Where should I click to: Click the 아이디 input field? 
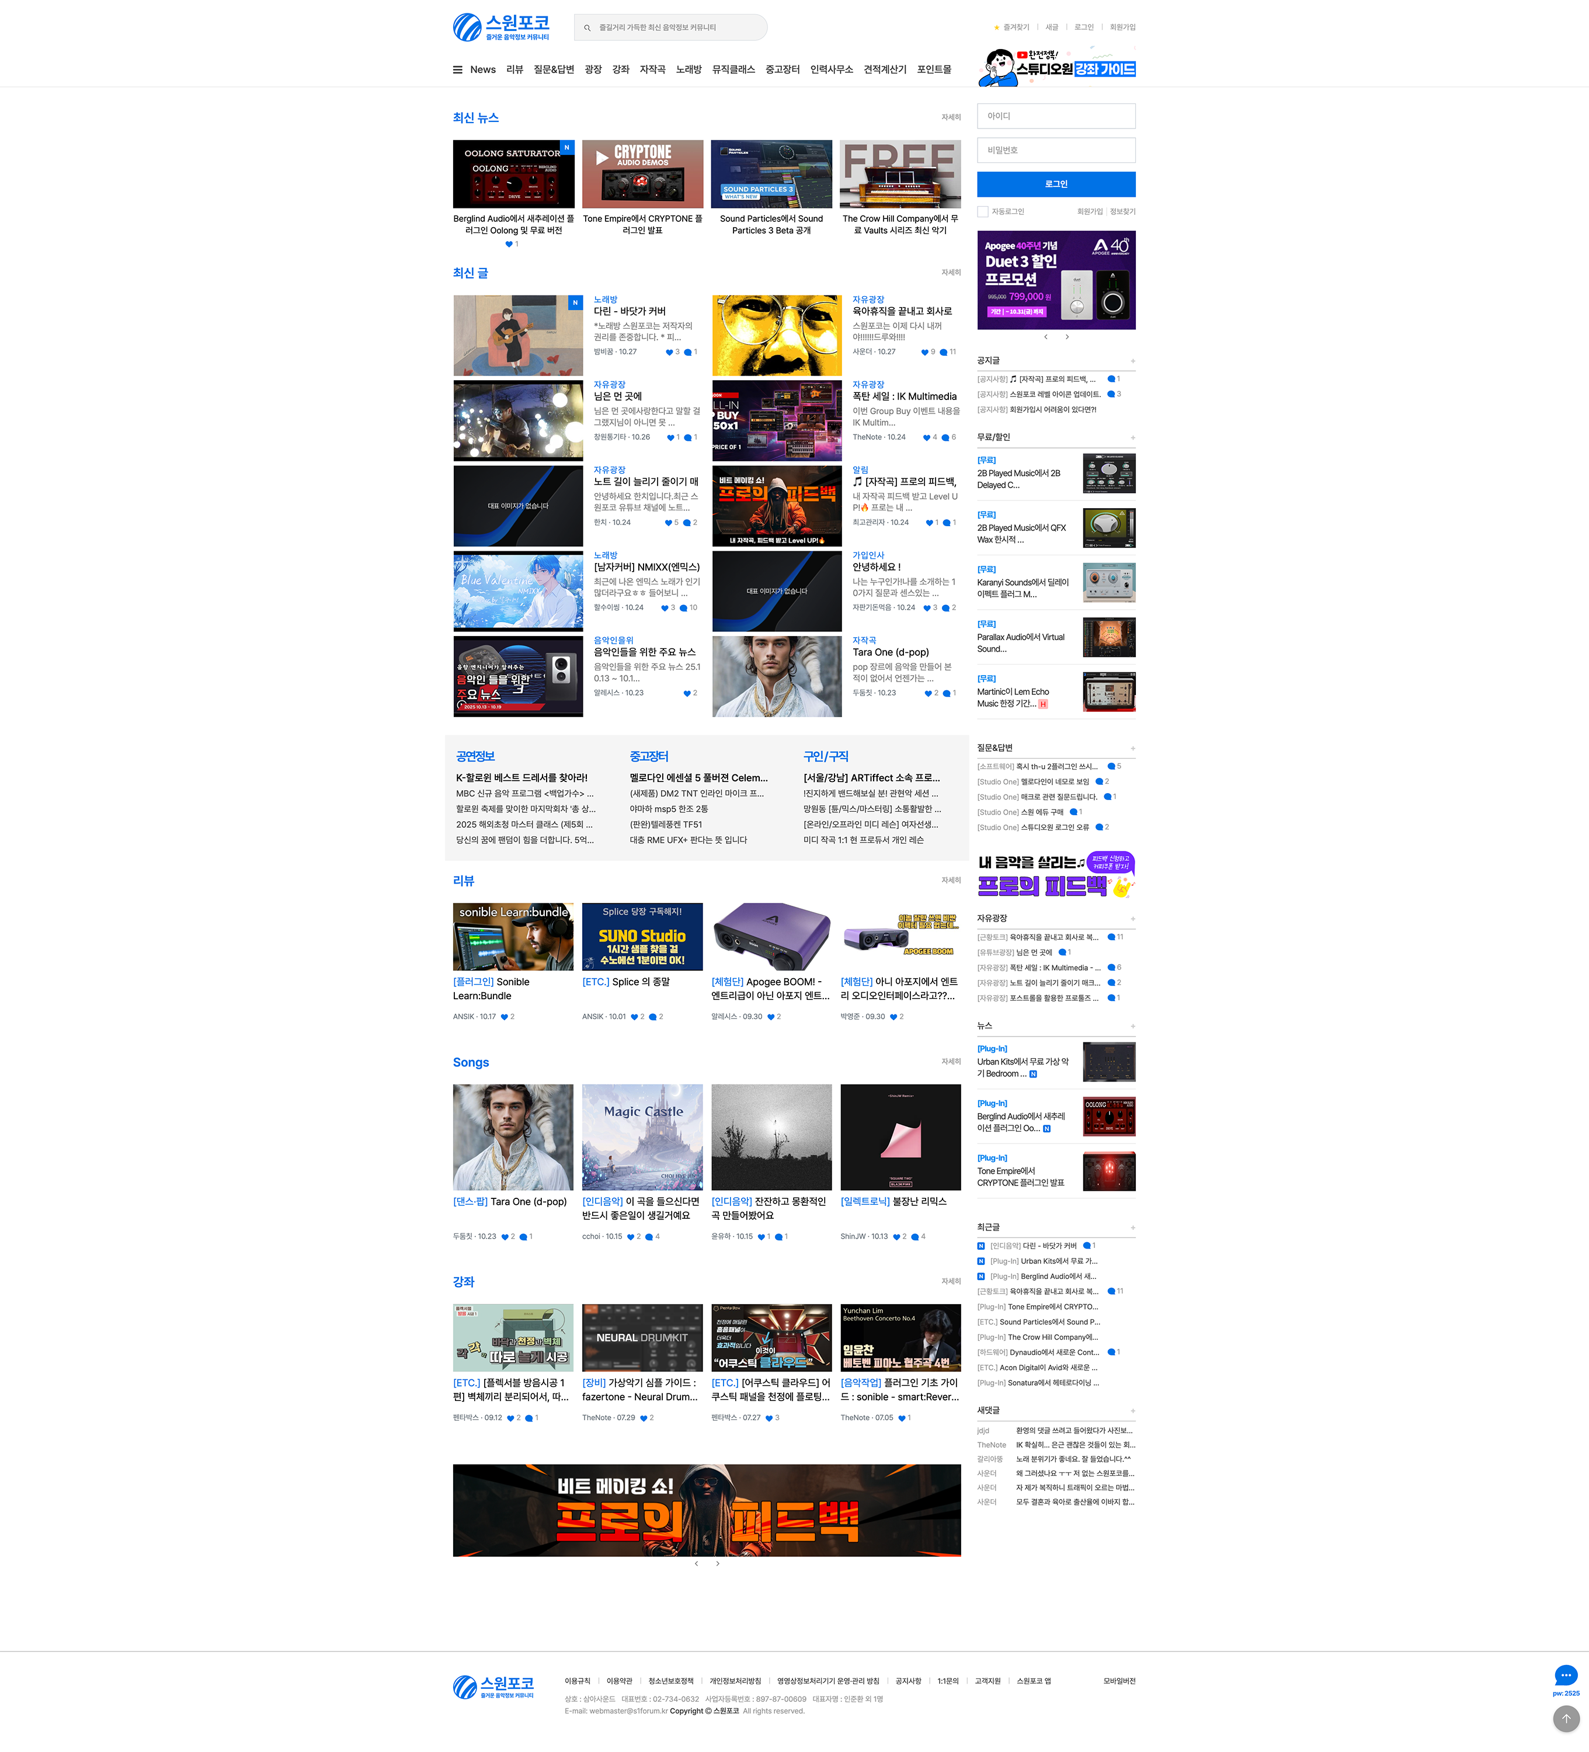pos(1056,116)
